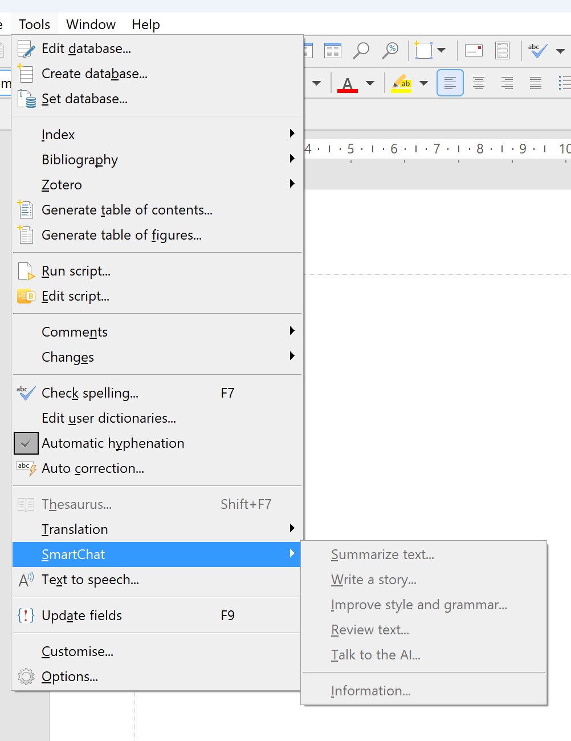This screenshot has width=571, height=741.
Task: Center align the paragraph
Action: (x=479, y=83)
